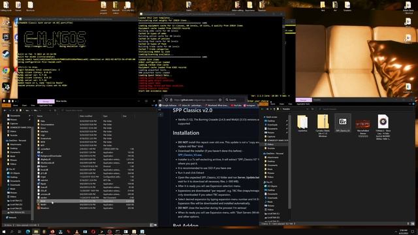Switch left Explorer to large icons view

click(x=155, y=225)
